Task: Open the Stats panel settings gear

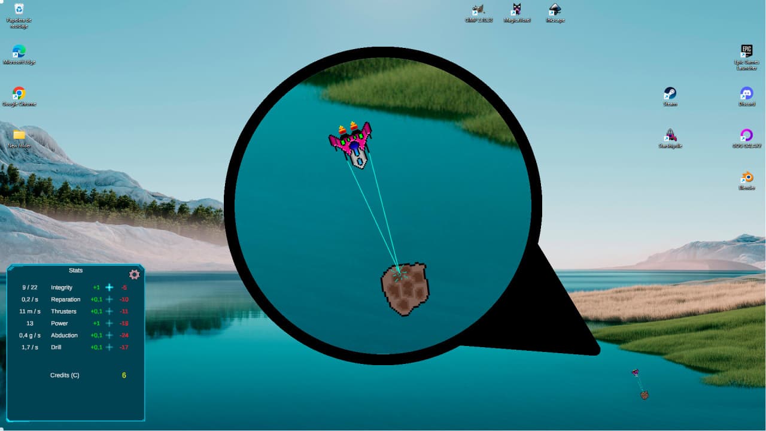Action: coord(135,274)
